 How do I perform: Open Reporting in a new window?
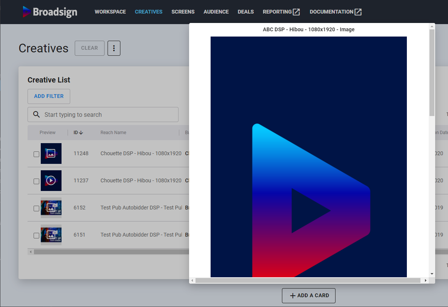tap(281, 12)
